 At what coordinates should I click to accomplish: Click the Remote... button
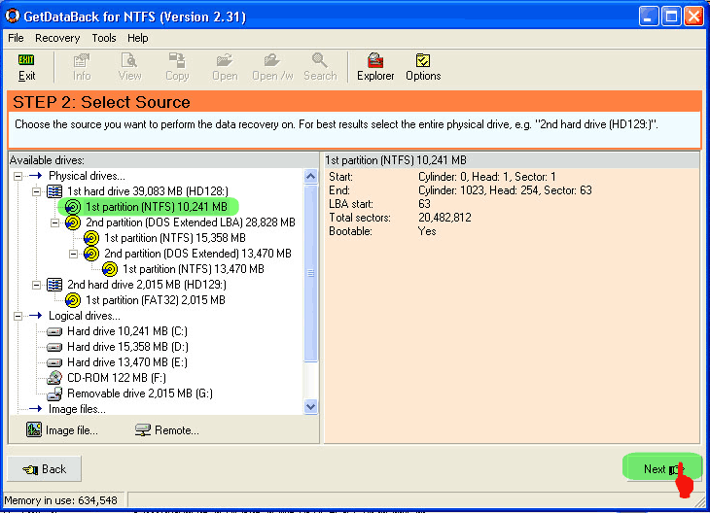coord(167,430)
